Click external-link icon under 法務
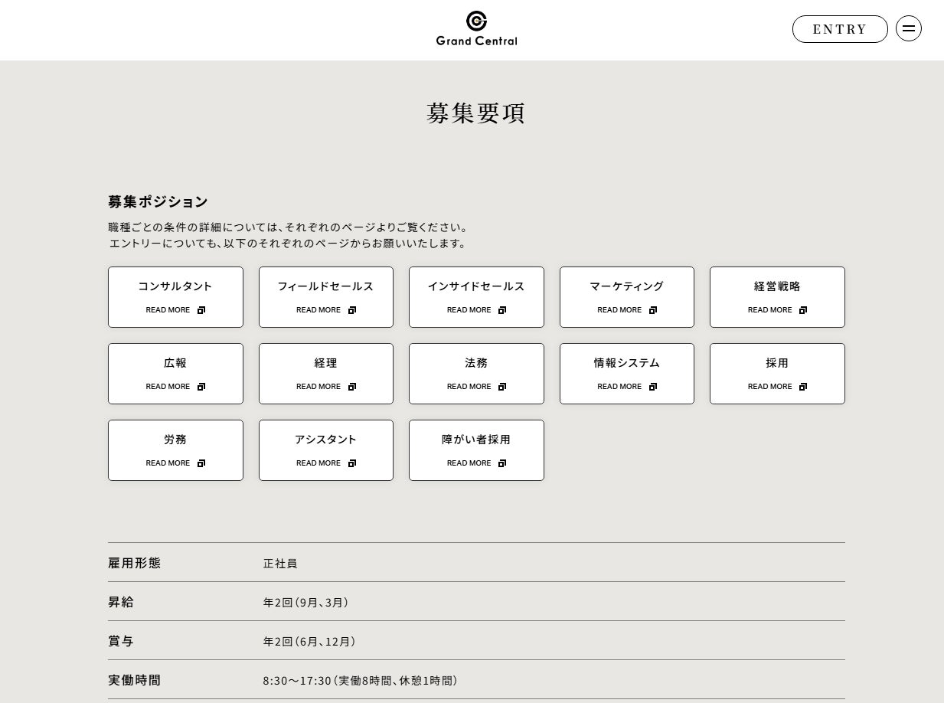 tap(502, 387)
